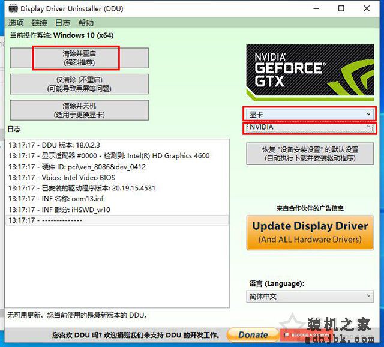Screen dimensions: 384x347
Task: Maximize the DDU window
Action: pos(341,8)
